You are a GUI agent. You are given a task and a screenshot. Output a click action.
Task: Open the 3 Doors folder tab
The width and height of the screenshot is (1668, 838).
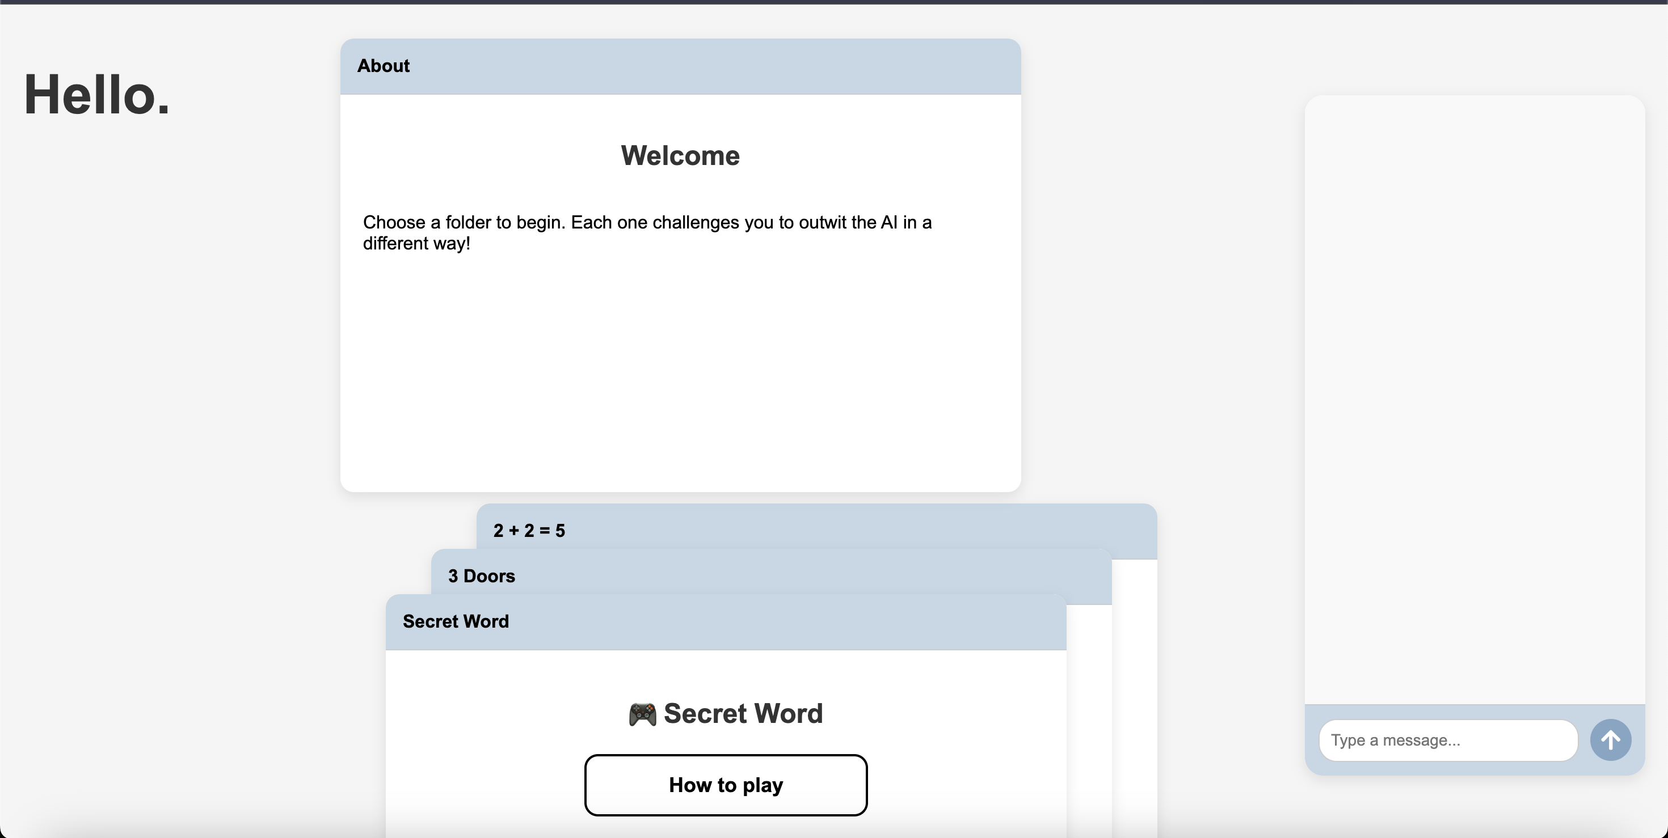point(481,576)
